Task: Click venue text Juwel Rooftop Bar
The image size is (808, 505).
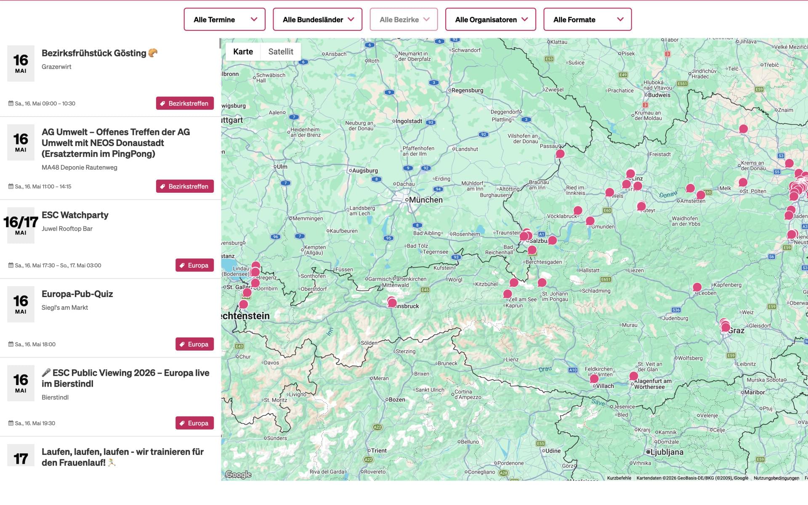Action: coord(67,229)
